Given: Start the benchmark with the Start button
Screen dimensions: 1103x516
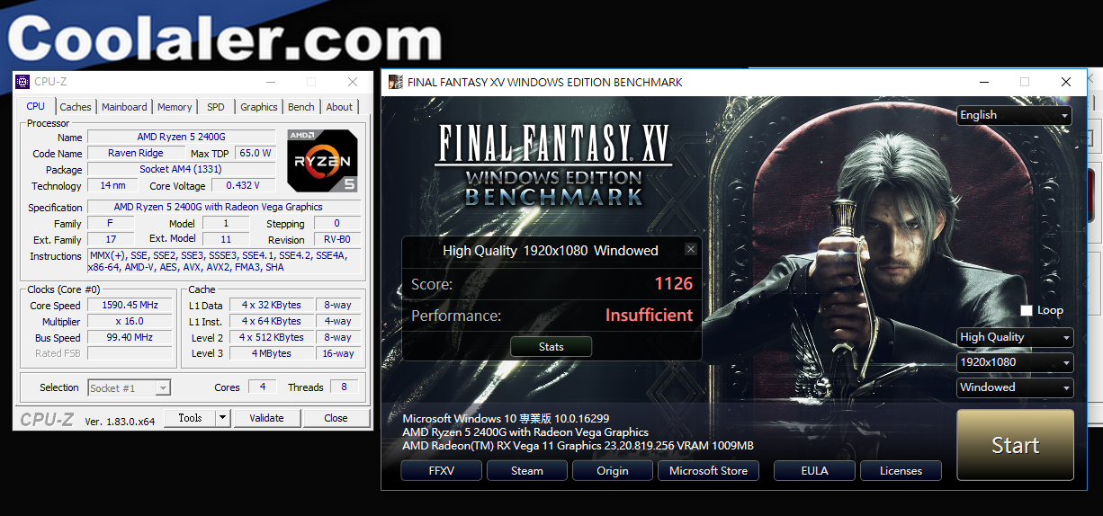Looking at the screenshot, I should point(1015,445).
